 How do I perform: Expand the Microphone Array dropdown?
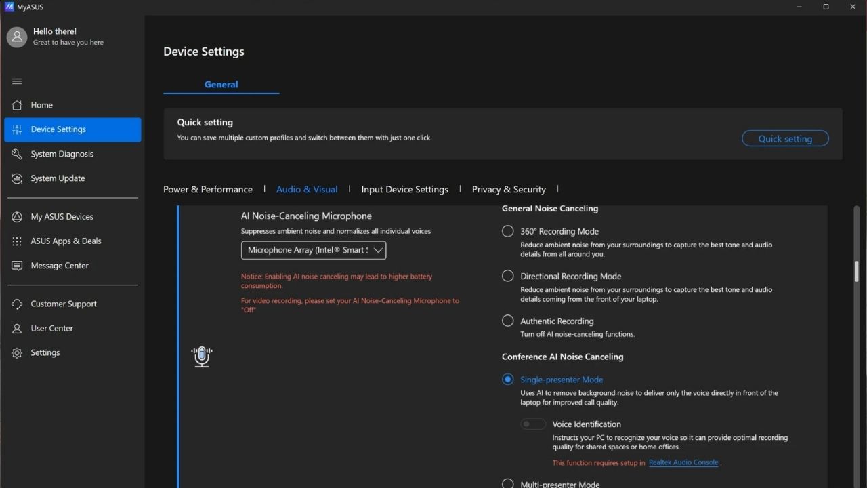(314, 250)
